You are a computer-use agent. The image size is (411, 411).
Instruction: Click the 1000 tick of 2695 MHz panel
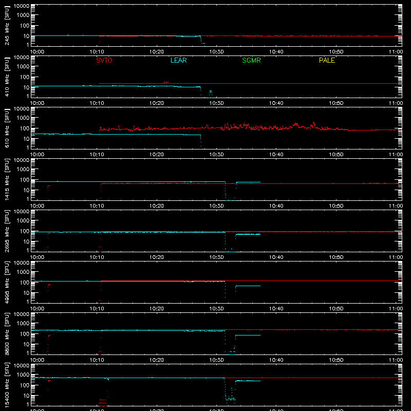[x=23, y=221]
